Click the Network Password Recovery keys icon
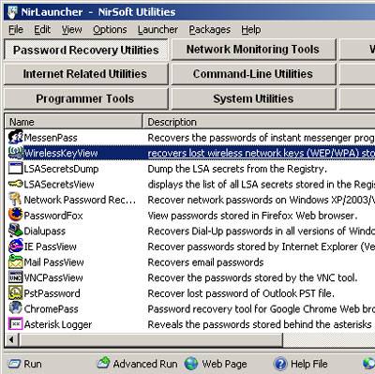375x374 pixels. 15,200
